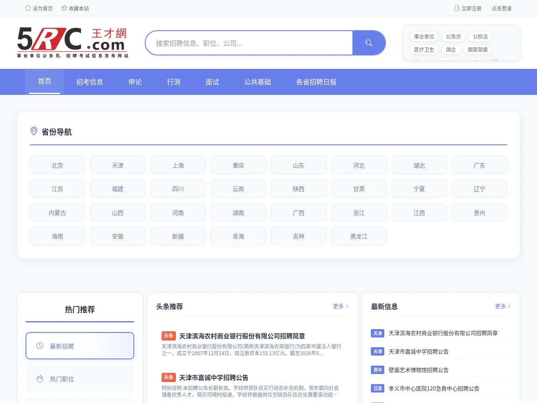This screenshot has height=403, width=537.
Task: Click the 头条 badge on 天津滨海农村商业银行 headline
Action: click(169, 336)
